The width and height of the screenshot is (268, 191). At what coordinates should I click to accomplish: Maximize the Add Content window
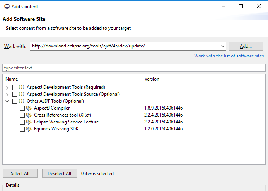(x=241, y=6)
